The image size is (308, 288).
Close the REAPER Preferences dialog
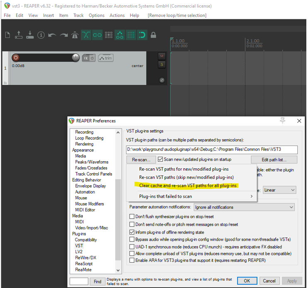(x=299, y=121)
